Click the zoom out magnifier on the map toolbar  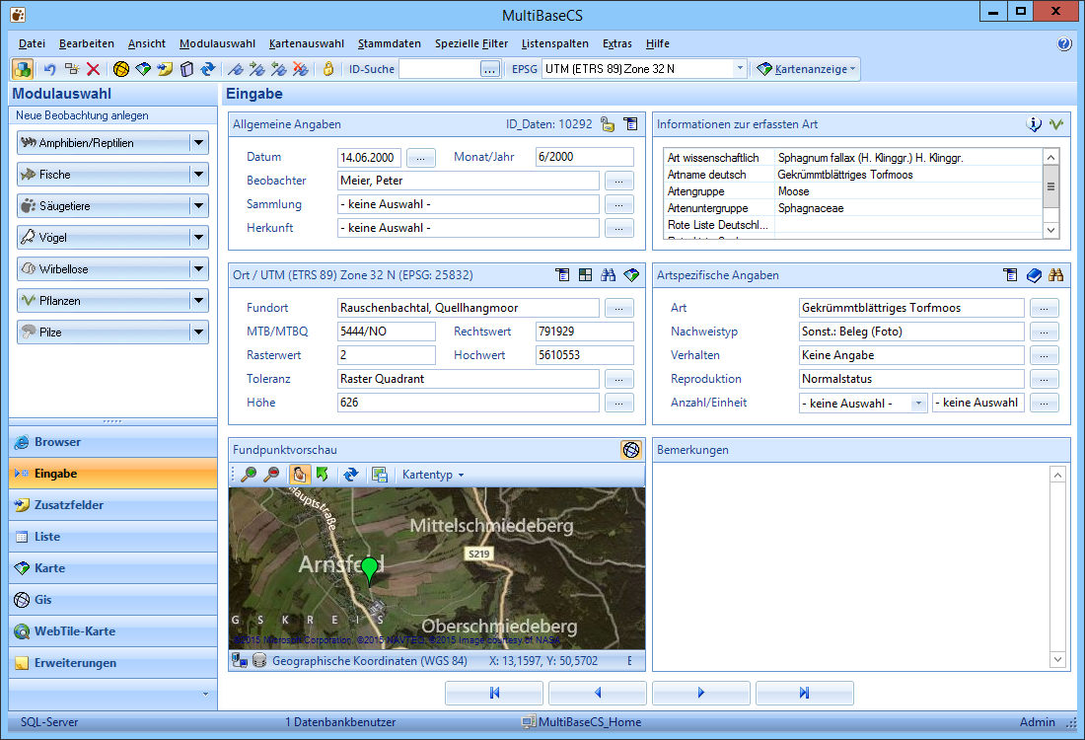coord(272,475)
